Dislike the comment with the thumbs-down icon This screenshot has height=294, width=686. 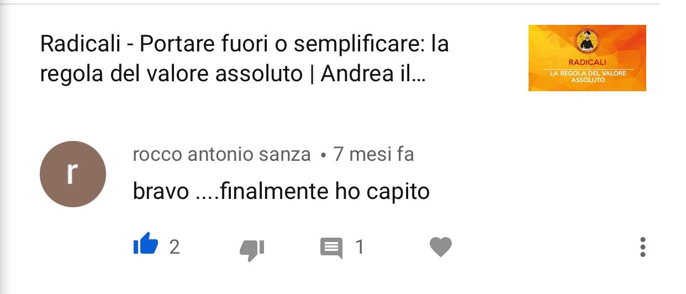(252, 250)
